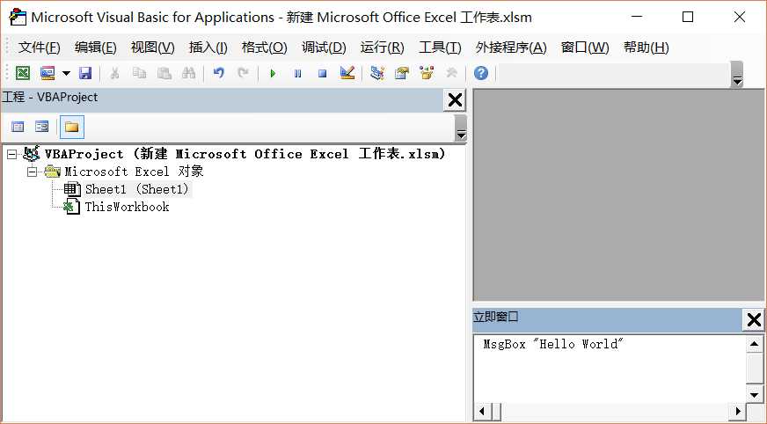
Task: Open the 插入(I) menu
Action: [x=208, y=48]
